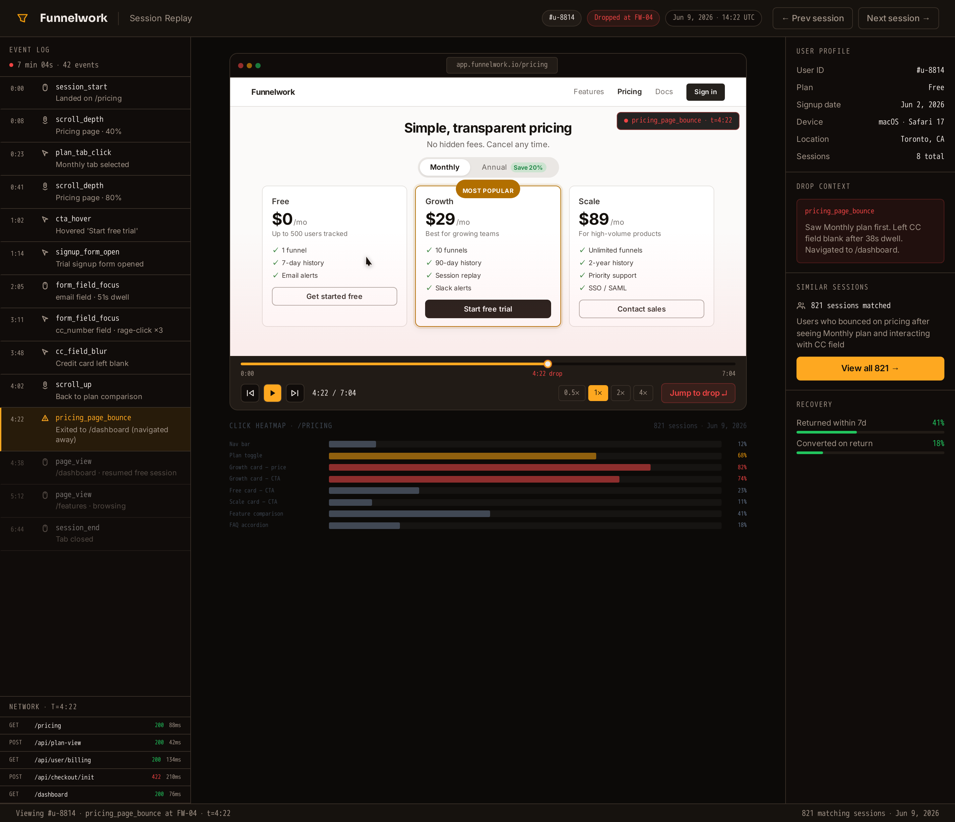Select the session_start event icon
Viewport: 955px width, 822px height.
tap(45, 87)
